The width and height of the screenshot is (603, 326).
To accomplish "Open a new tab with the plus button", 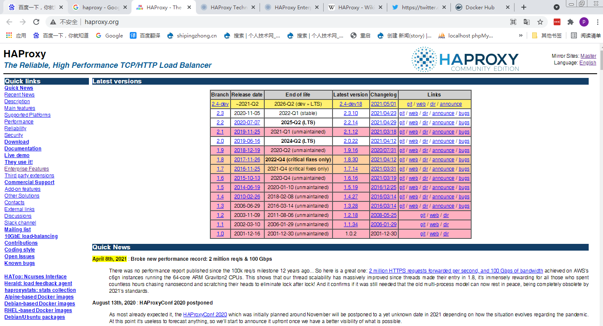I will 523,7.
